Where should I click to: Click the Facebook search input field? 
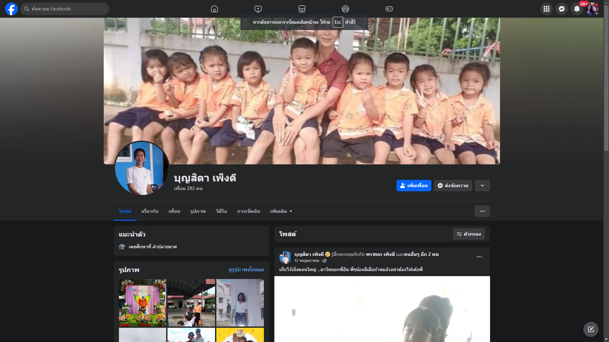click(x=68, y=9)
